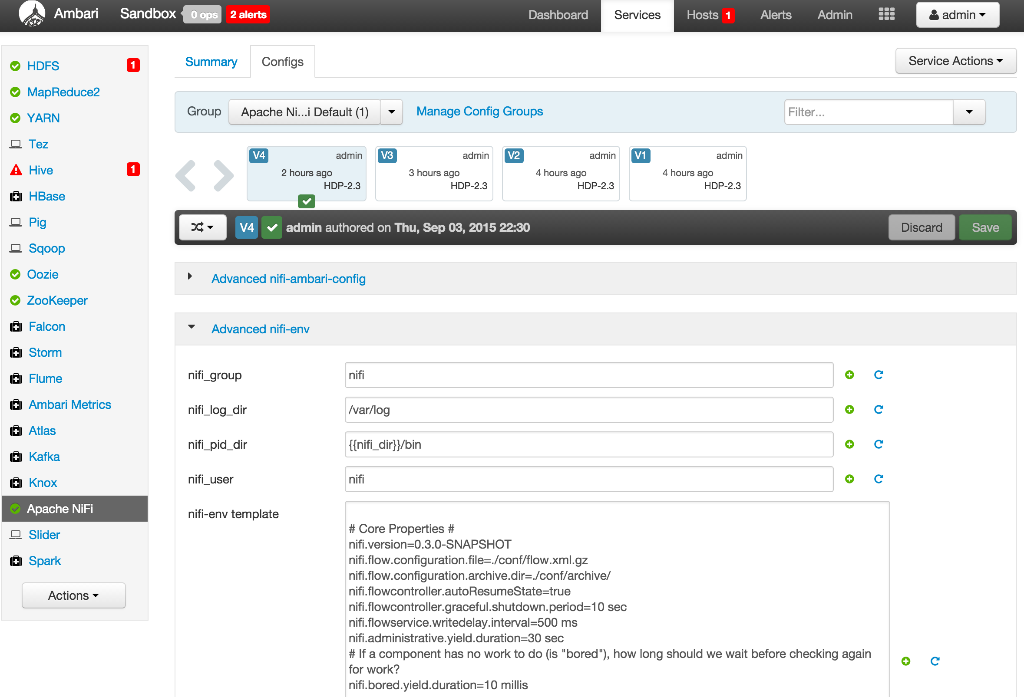Image resolution: width=1024 pixels, height=697 pixels.
Task: Click green override icon for nifi_user
Action: 849,479
